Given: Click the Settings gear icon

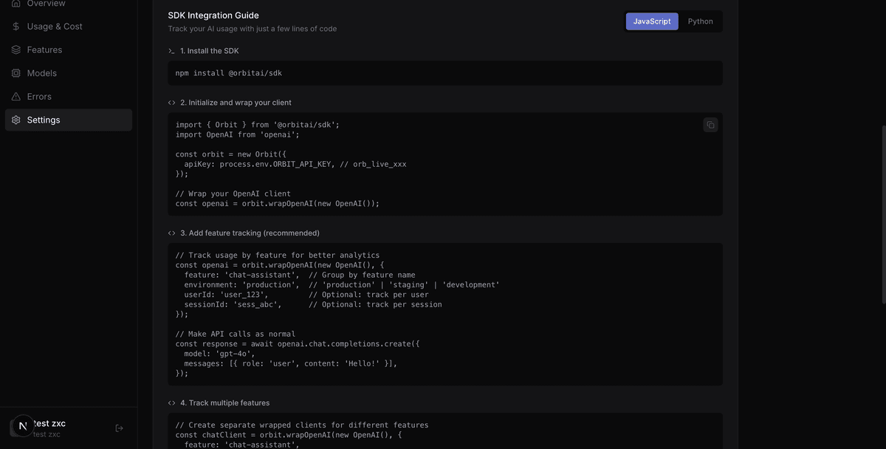Looking at the screenshot, I should click(x=16, y=120).
